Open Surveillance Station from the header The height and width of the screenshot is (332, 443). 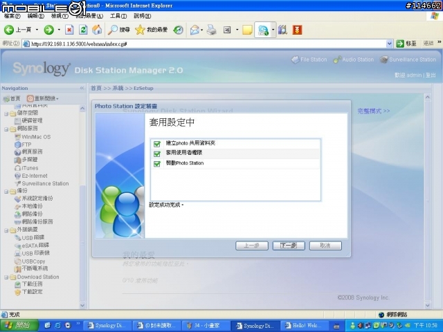408,59
